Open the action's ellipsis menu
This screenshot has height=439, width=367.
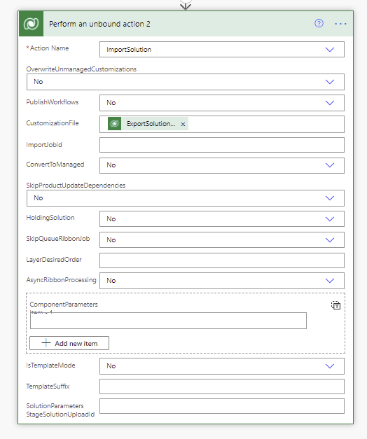(340, 24)
